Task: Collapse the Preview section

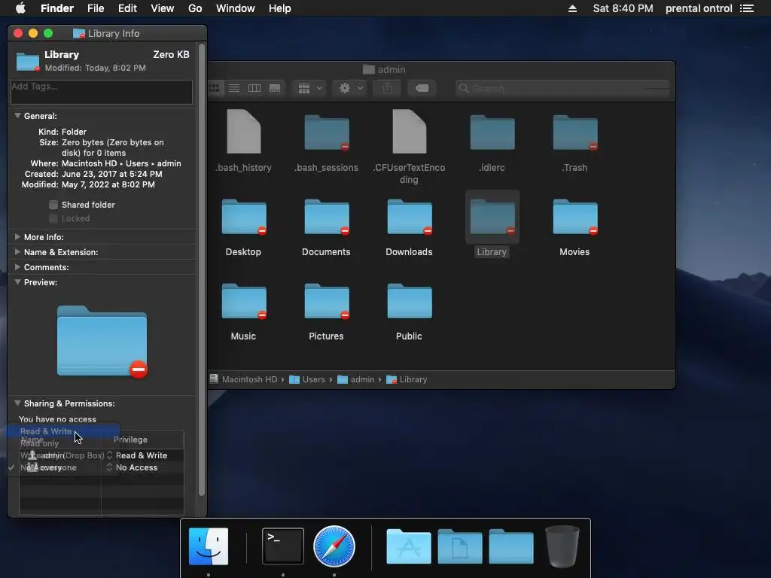Action: pyautogui.click(x=18, y=282)
